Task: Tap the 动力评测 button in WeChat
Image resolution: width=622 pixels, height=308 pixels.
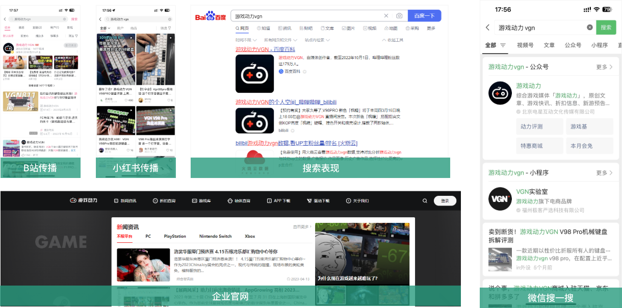Action: coord(540,126)
